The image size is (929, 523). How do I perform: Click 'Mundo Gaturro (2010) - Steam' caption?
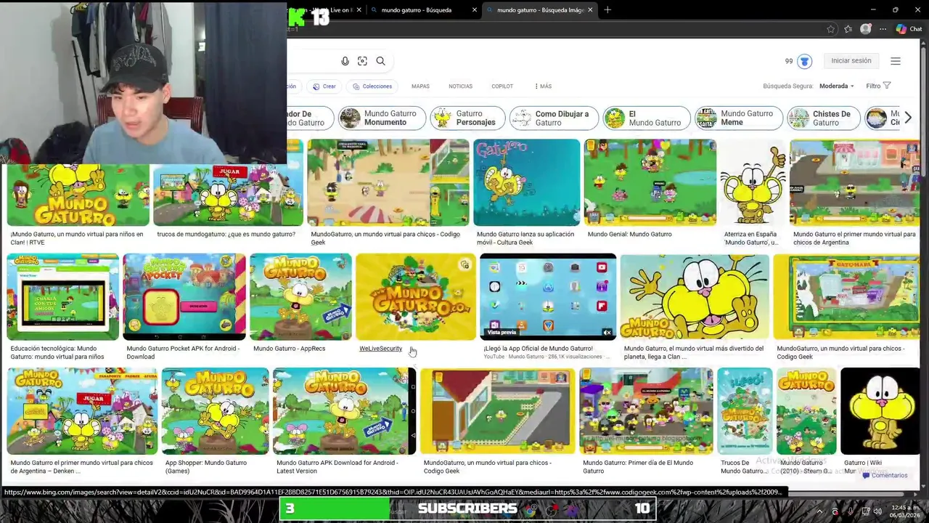pos(806,466)
